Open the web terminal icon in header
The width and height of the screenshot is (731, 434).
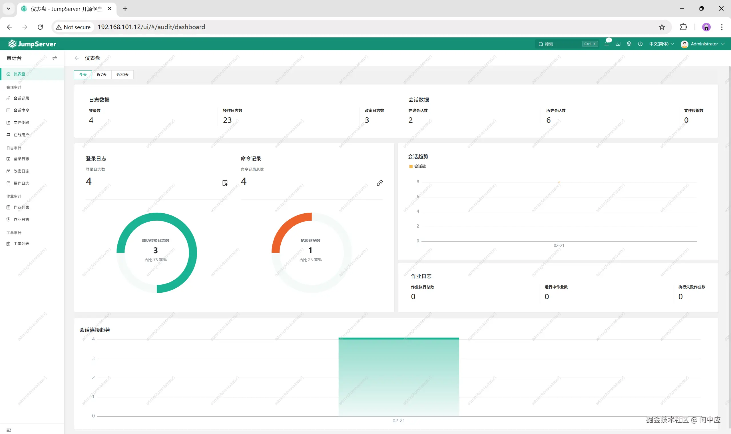click(618, 44)
